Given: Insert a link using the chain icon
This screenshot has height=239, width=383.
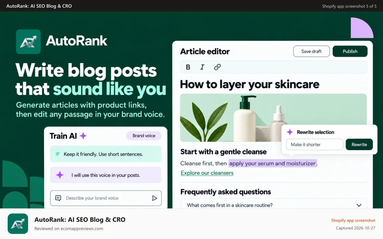Looking at the screenshot, I should pos(217,67).
